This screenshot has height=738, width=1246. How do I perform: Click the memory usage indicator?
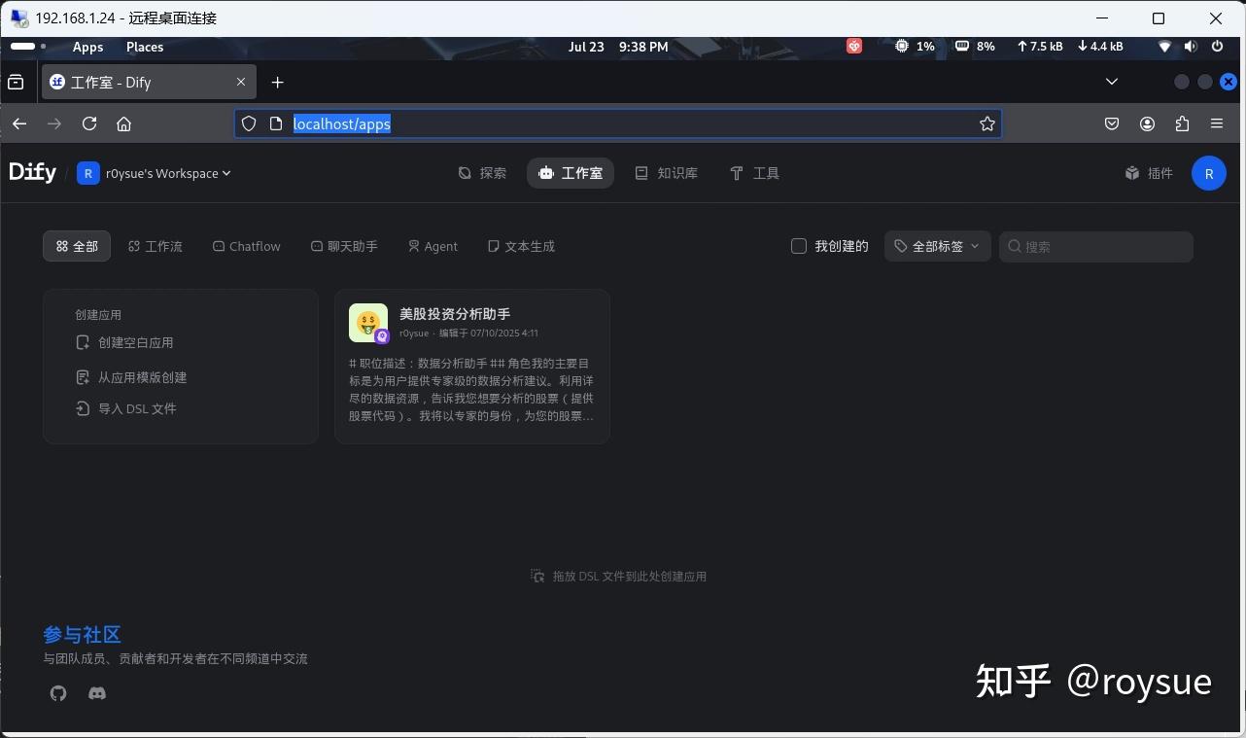pyautogui.click(x=975, y=46)
